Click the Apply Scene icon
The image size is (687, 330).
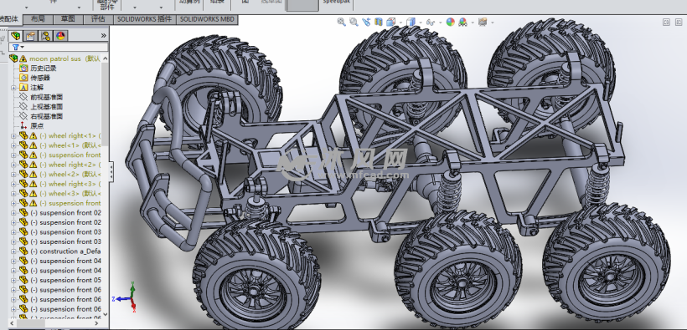[462, 22]
